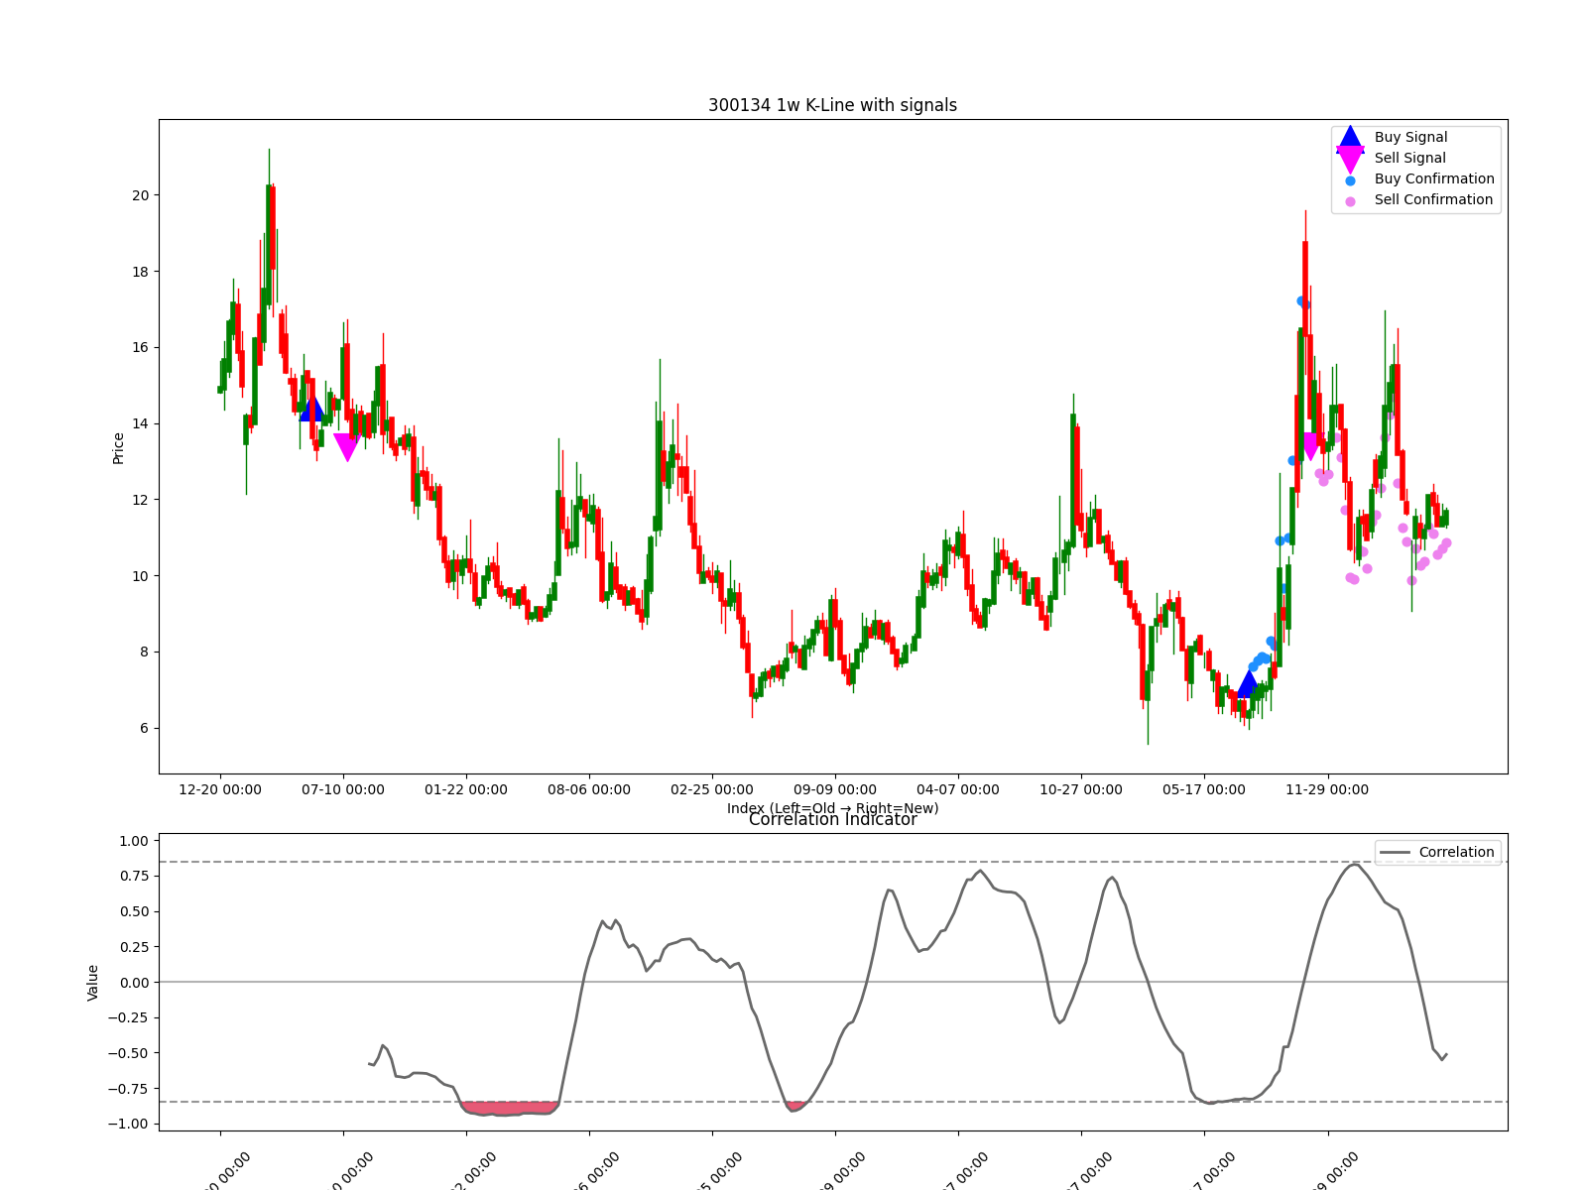Click the 'Buy Confirmation' legend label
Screen dimensions: 1587x1190
tap(1434, 179)
